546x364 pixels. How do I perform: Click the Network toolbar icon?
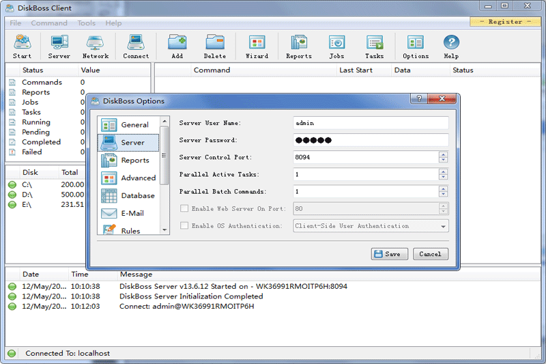[x=96, y=46]
